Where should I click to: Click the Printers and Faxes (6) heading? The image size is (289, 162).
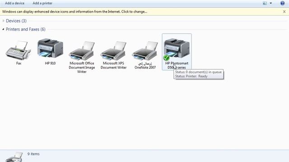(26, 29)
